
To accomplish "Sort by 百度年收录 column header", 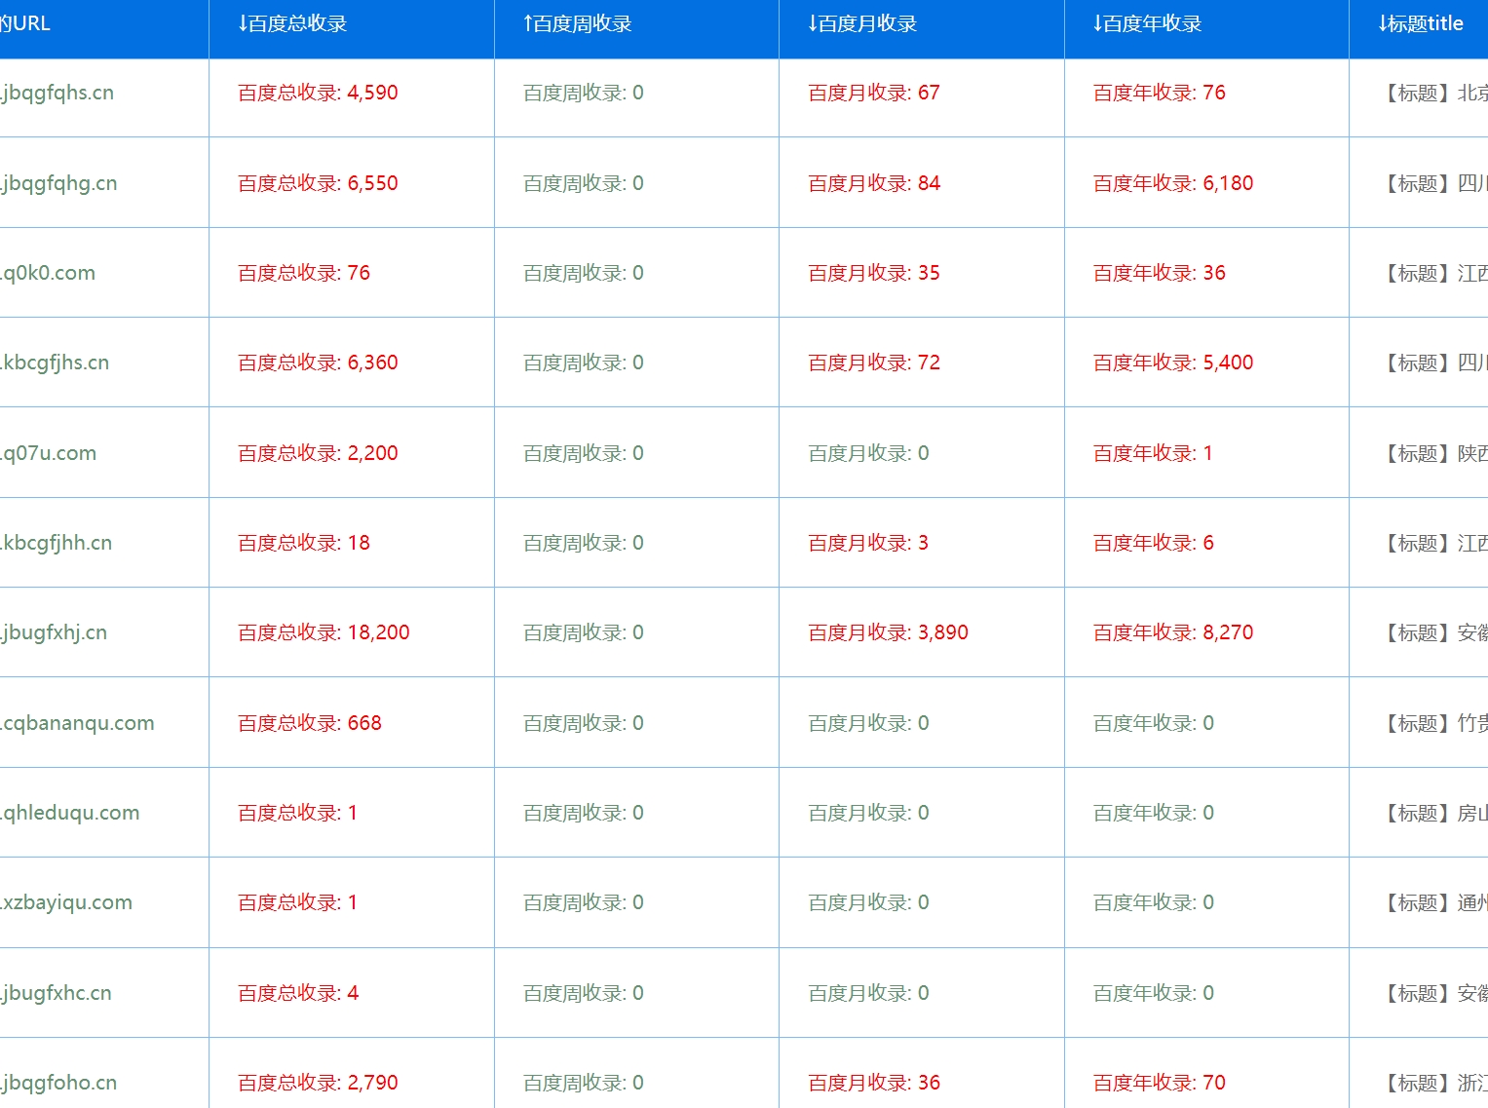I will tap(1148, 24).
